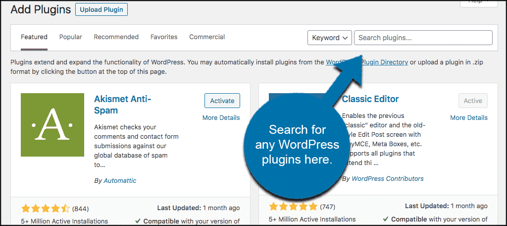
Task: Click Akismet 'Last Updated: 1 month ago' text
Action: point(199,208)
